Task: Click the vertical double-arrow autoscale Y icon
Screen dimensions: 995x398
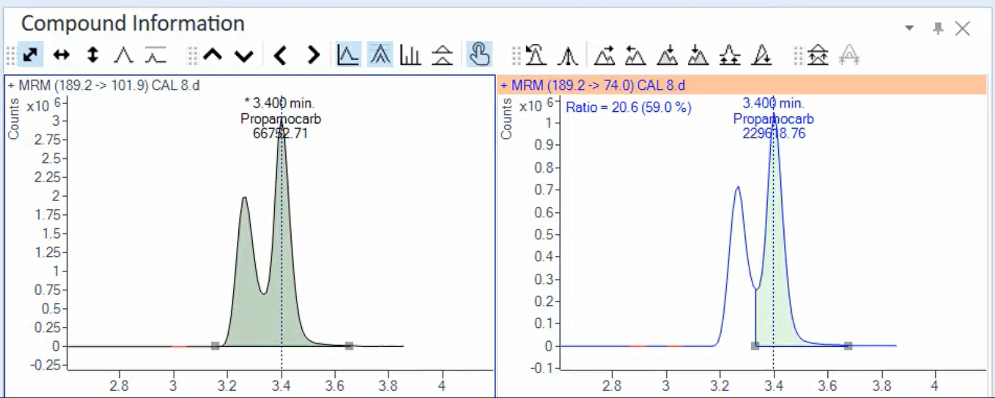Action: pos(93,55)
